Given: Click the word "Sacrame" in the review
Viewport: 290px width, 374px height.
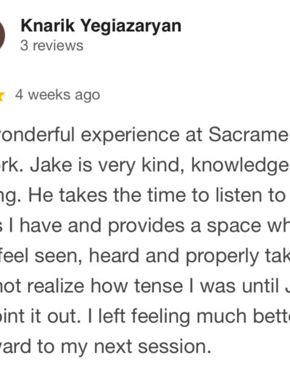Looking at the screenshot, I should coord(249,135).
